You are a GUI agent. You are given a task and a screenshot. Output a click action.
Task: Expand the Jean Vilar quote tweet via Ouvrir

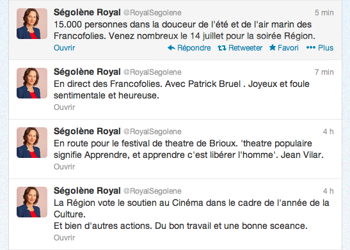[x=64, y=167]
